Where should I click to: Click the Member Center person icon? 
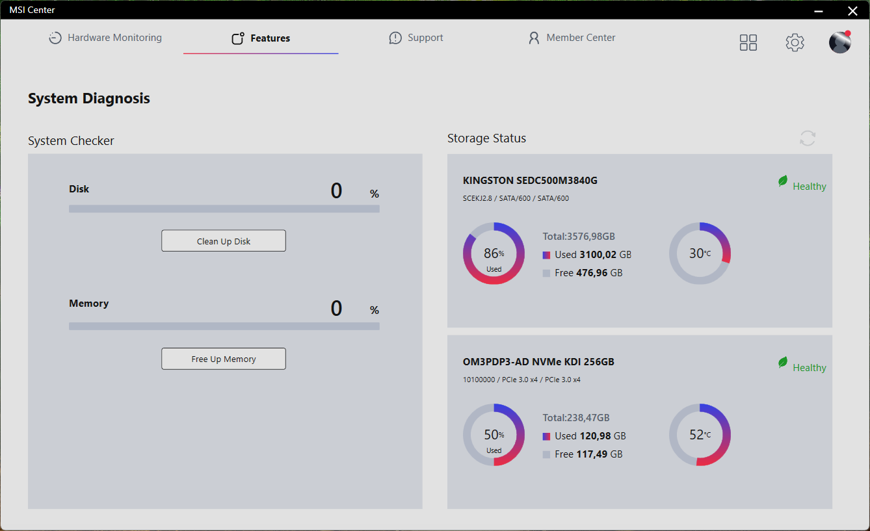[x=534, y=38]
